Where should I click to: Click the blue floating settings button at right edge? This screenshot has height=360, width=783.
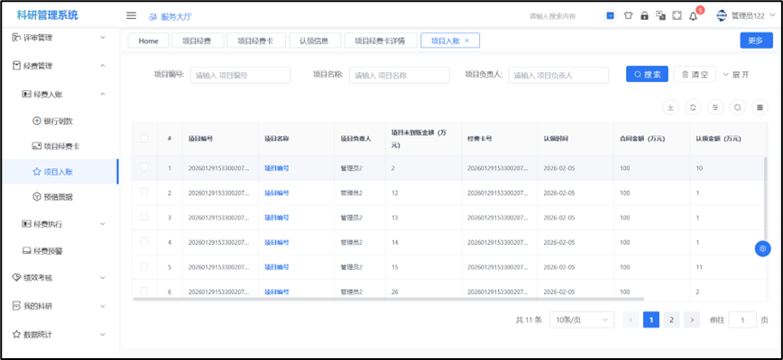point(762,248)
